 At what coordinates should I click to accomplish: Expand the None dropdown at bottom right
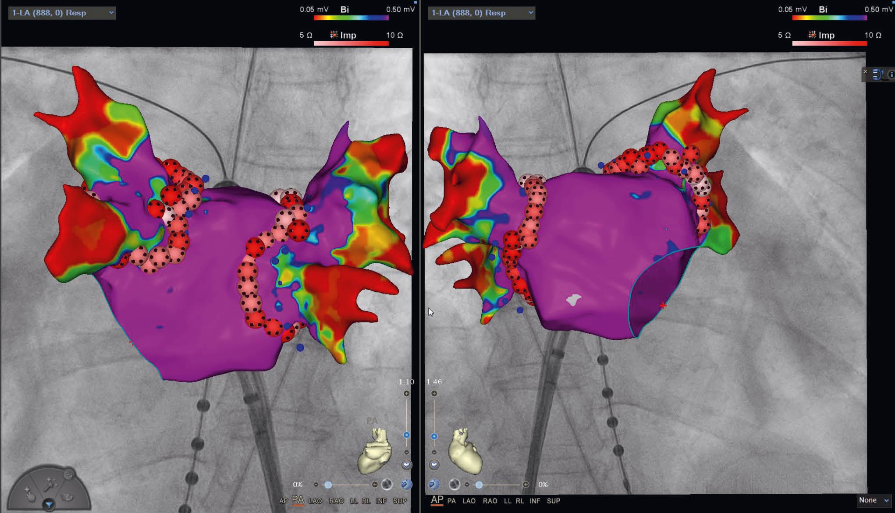coord(874,500)
